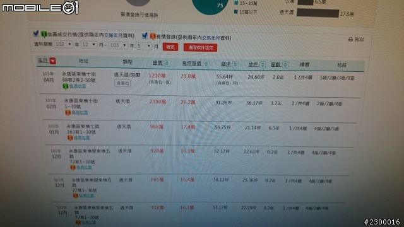This screenshot has height=227, width=404.
Task: Click the orange pin icon in the 920萬 row
Action: (x=73, y=168)
